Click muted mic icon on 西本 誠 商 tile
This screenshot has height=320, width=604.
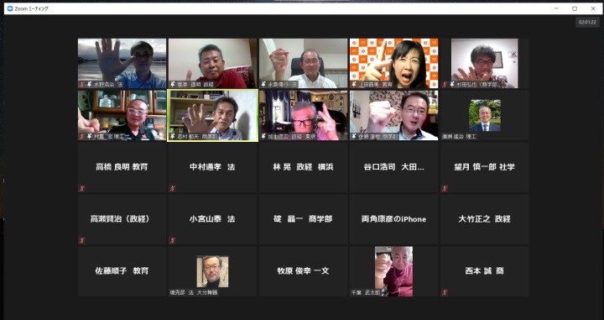445,292
